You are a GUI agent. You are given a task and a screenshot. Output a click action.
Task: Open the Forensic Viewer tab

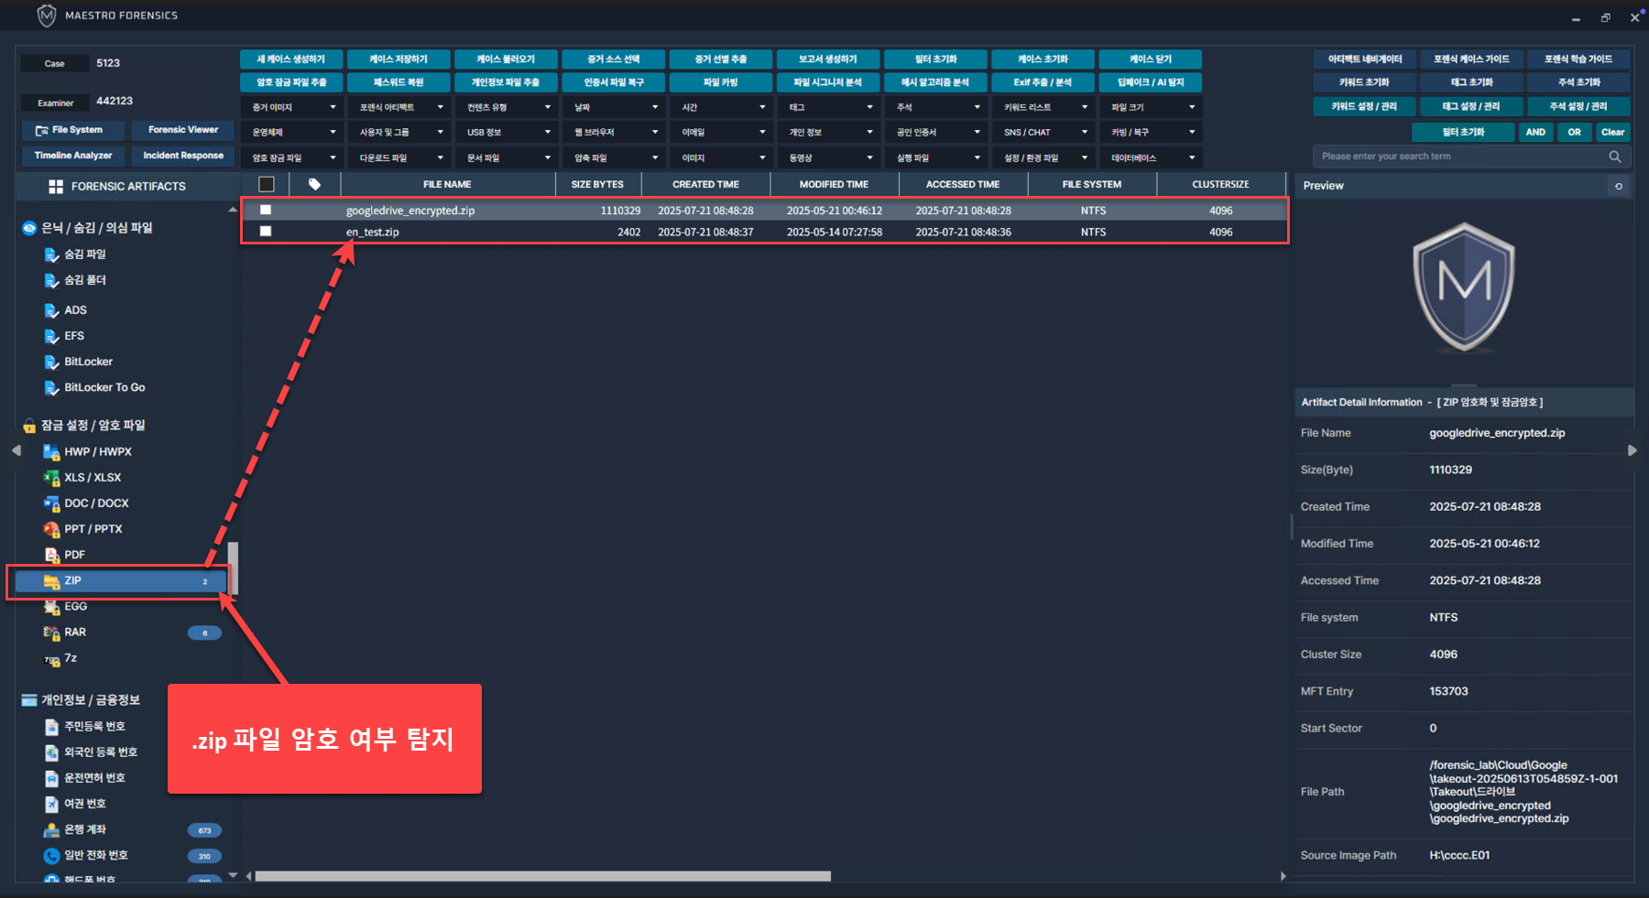click(x=183, y=130)
